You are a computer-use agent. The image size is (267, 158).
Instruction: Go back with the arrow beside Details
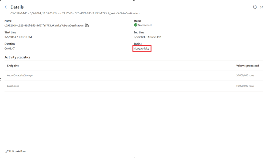(x=6, y=7)
